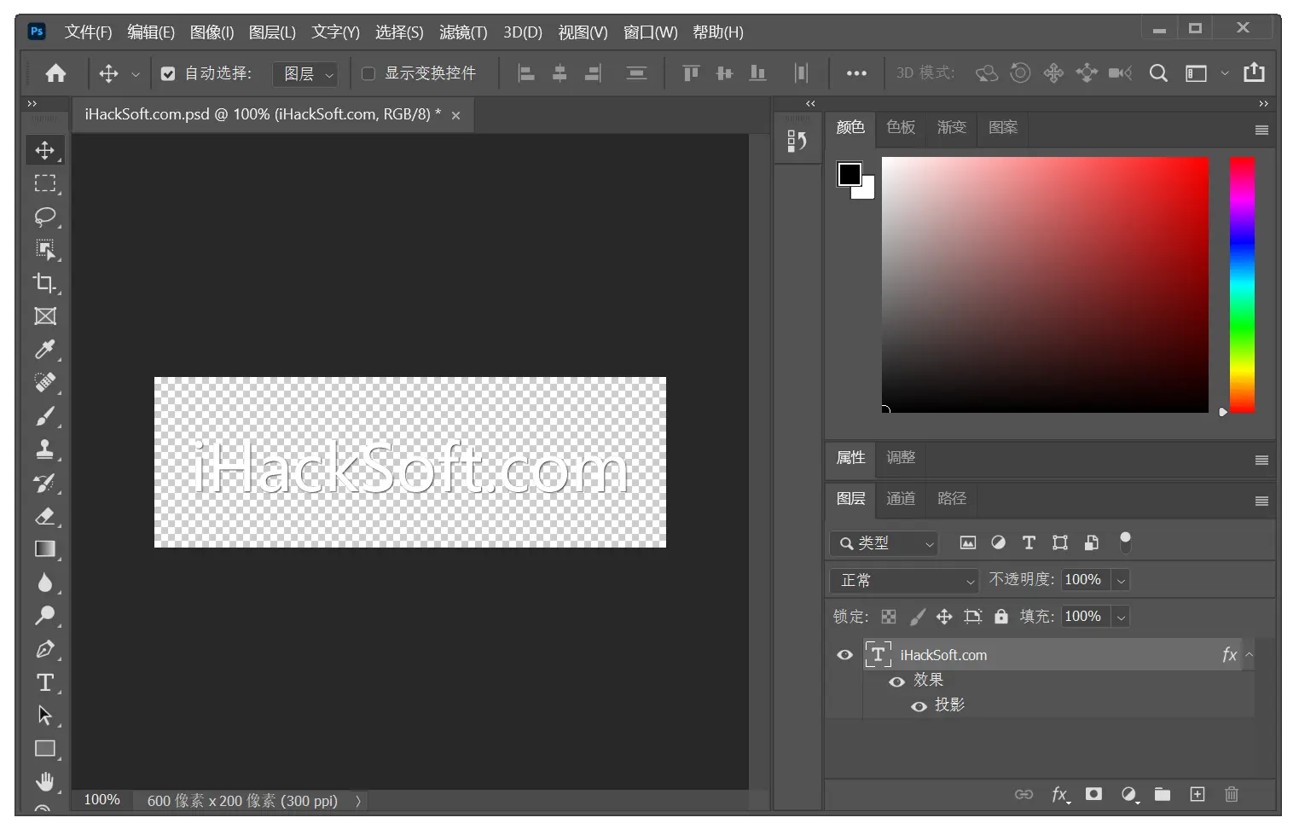Select the Hand tool
Image resolution: width=1299 pixels, height=835 pixels.
pos(45,781)
